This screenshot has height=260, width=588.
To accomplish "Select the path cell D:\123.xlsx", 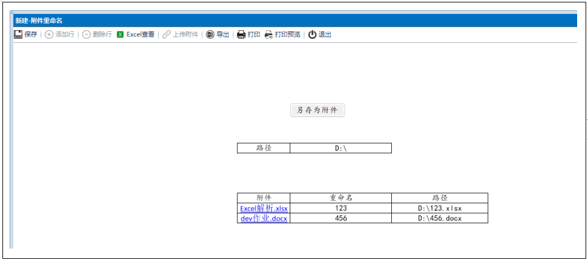I will [x=439, y=209].
